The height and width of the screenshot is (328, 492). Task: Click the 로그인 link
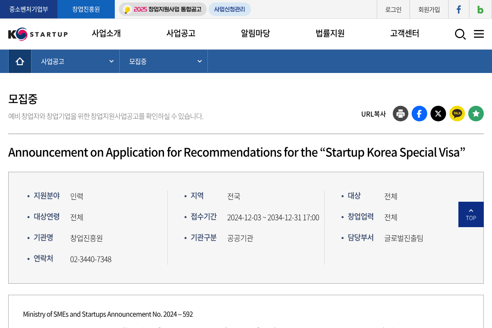pos(393,9)
